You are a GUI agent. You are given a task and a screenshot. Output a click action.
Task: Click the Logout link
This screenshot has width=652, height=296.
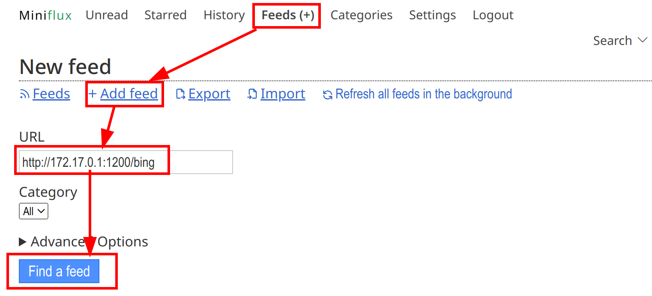493,15
